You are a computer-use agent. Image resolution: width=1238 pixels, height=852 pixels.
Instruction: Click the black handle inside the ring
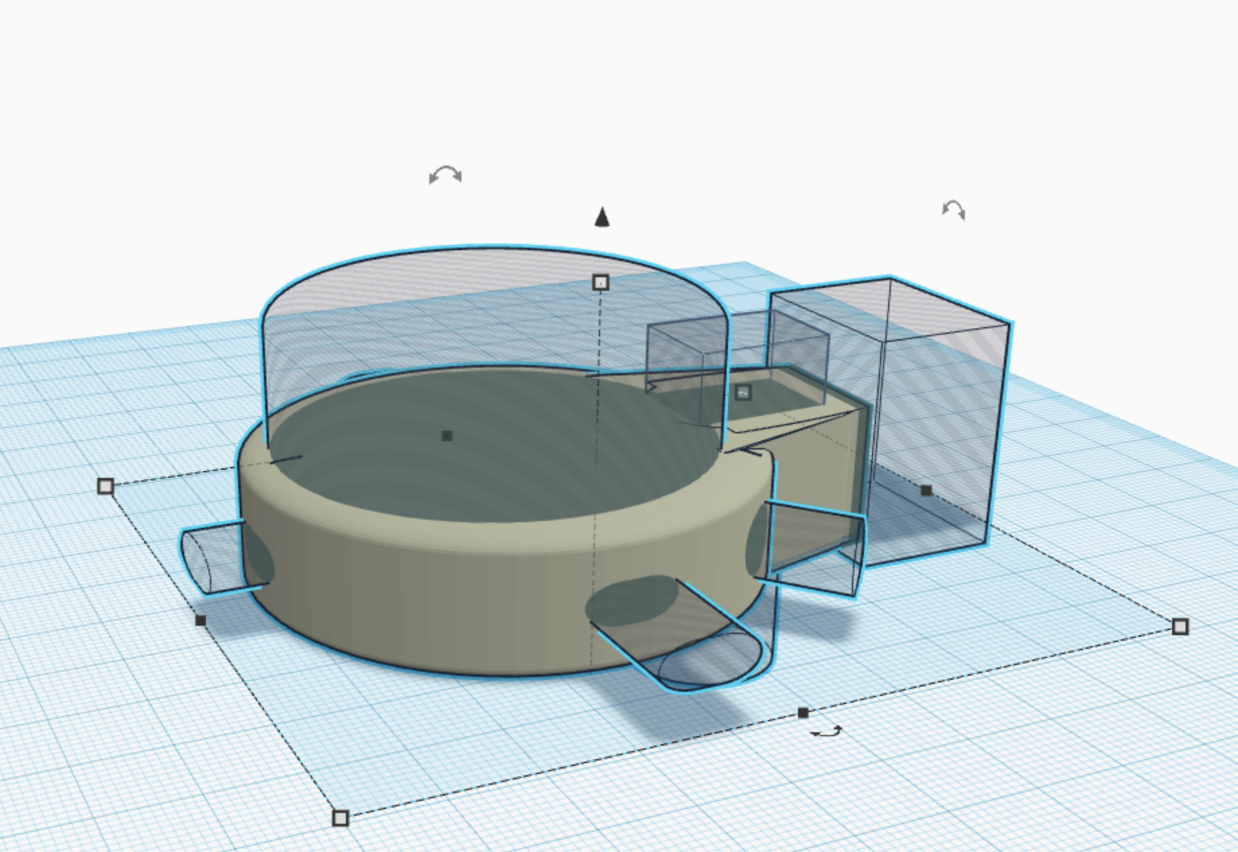click(447, 436)
